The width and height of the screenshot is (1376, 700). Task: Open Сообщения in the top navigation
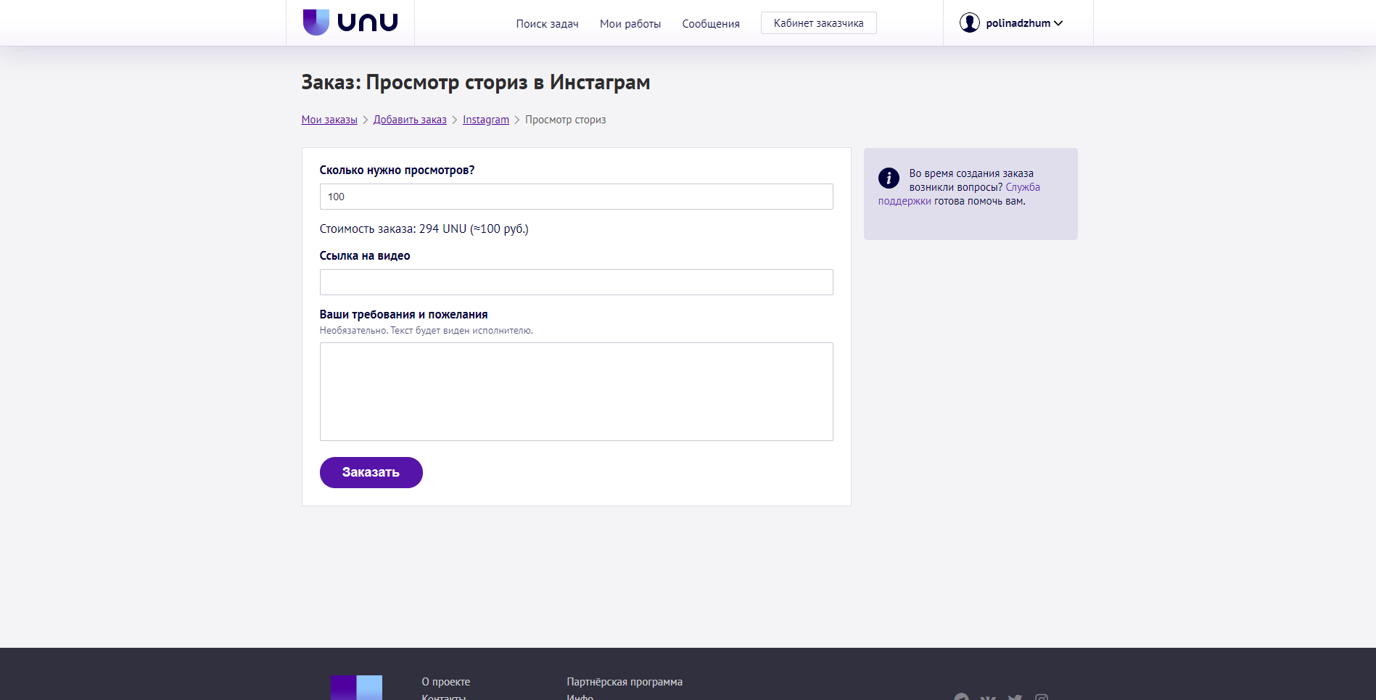pos(711,24)
